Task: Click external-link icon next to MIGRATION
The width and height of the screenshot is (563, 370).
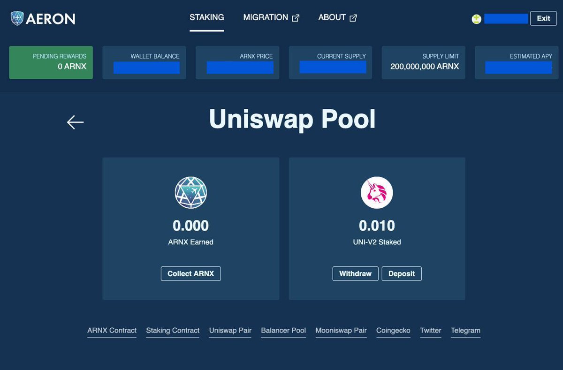Action: tap(296, 18)
